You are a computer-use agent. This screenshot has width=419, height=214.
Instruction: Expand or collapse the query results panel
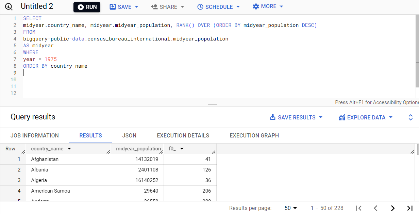(x=410, y=117)
